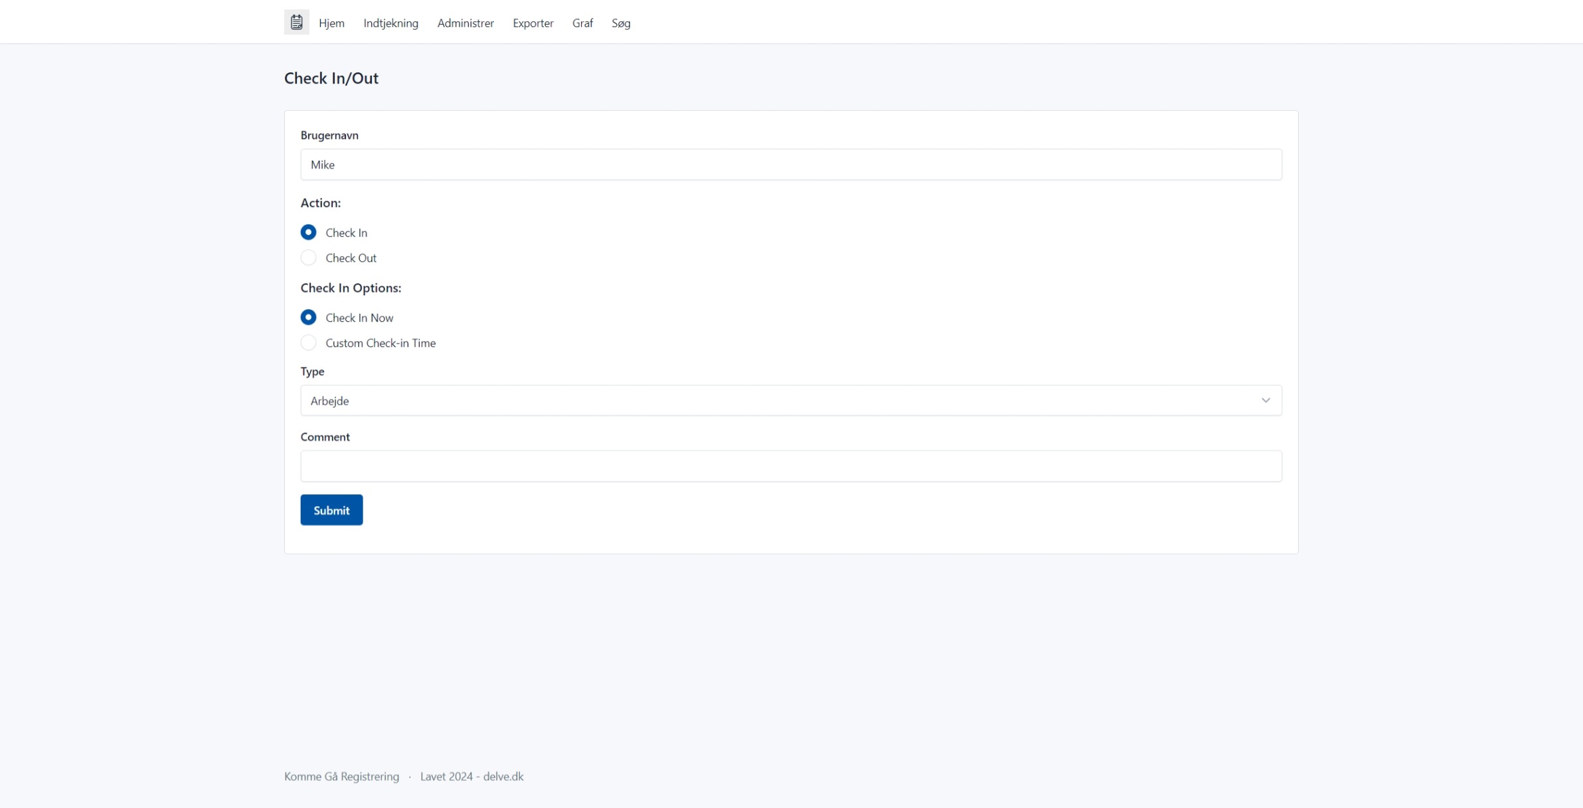Open the Hjem menu item
The image size is (1583, 808).
(x=331, y=23)
